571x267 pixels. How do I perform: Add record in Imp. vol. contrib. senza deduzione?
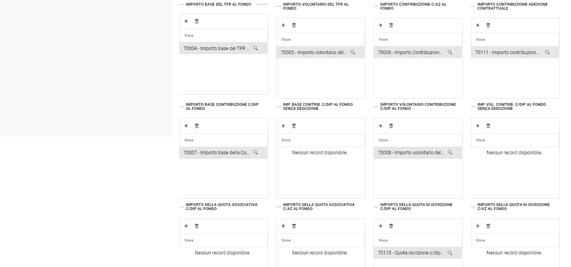[x=478, y=126]
